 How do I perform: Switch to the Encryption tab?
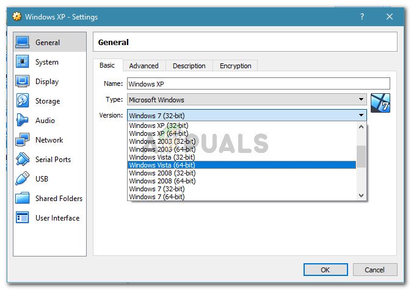click(235, 66)
